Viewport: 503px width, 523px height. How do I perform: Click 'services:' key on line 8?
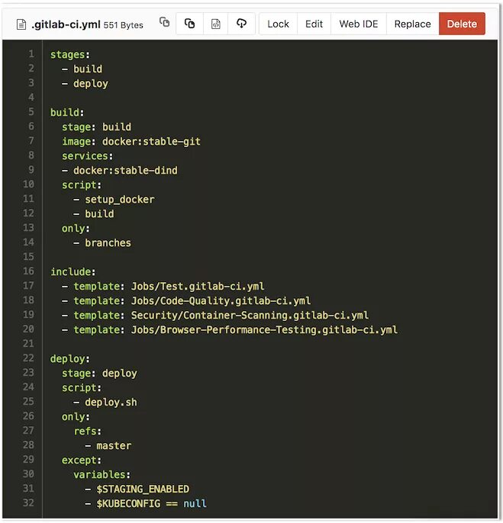[x=88, y=156]
